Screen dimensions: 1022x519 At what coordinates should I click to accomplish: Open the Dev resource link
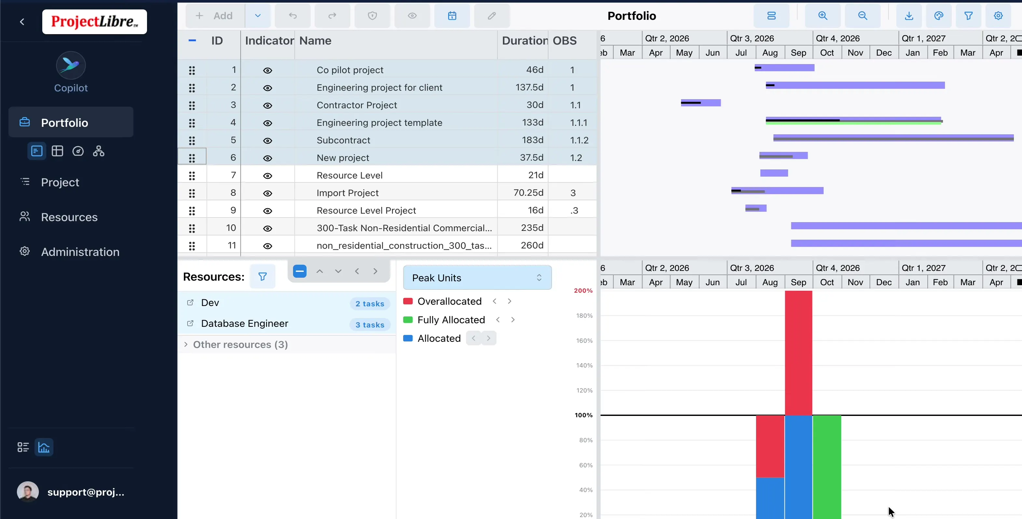(190, 302)
